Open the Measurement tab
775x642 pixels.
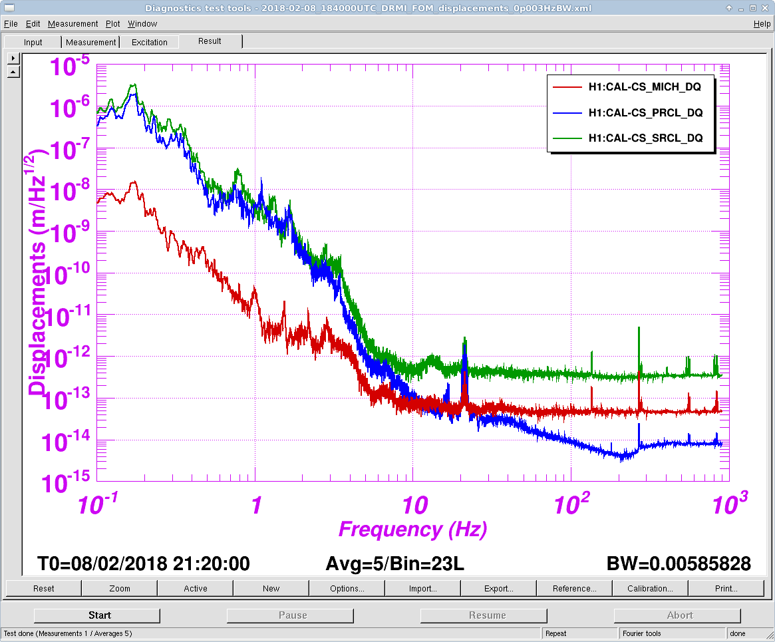pyautogui.click(x=90, y=42)
